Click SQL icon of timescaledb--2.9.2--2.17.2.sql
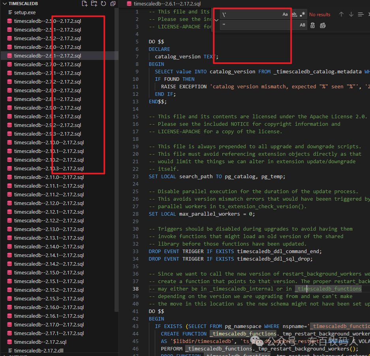Image resolution: width=370 pixels, height=356 pixels. point(9,125)
